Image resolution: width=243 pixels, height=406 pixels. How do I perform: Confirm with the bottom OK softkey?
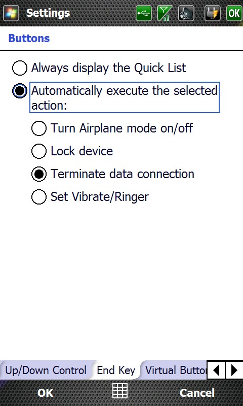(45, 393)
